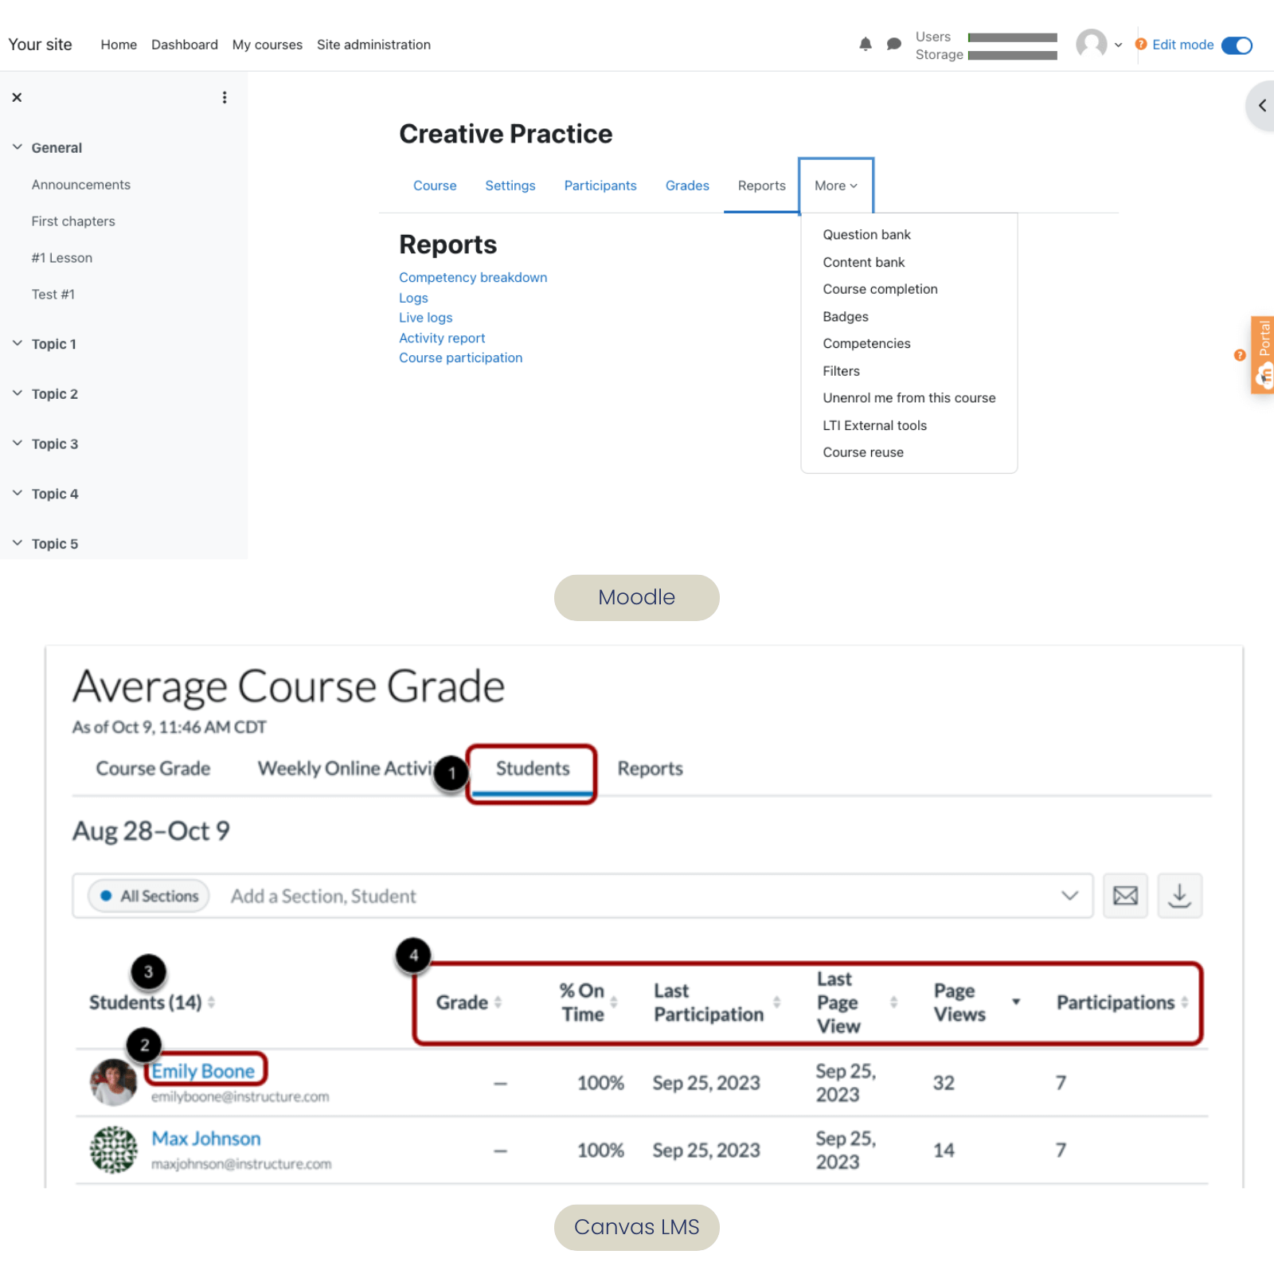Screen dimensions: 1274x1274
Task: Expand Topic 2 in course index
Action: tap(18, 393)
